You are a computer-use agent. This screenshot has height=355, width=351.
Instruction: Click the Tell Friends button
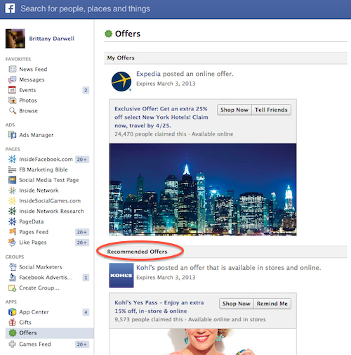[x=271, y=110]
